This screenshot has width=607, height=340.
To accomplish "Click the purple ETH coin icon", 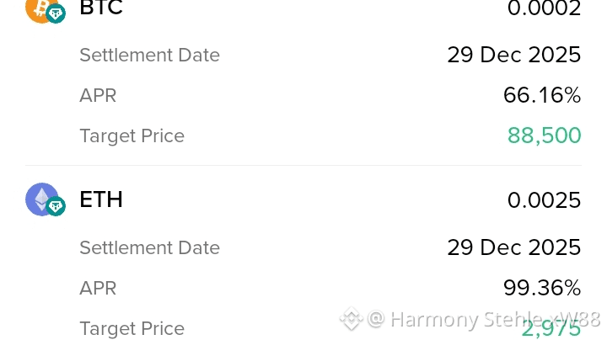I will [41, 199].
